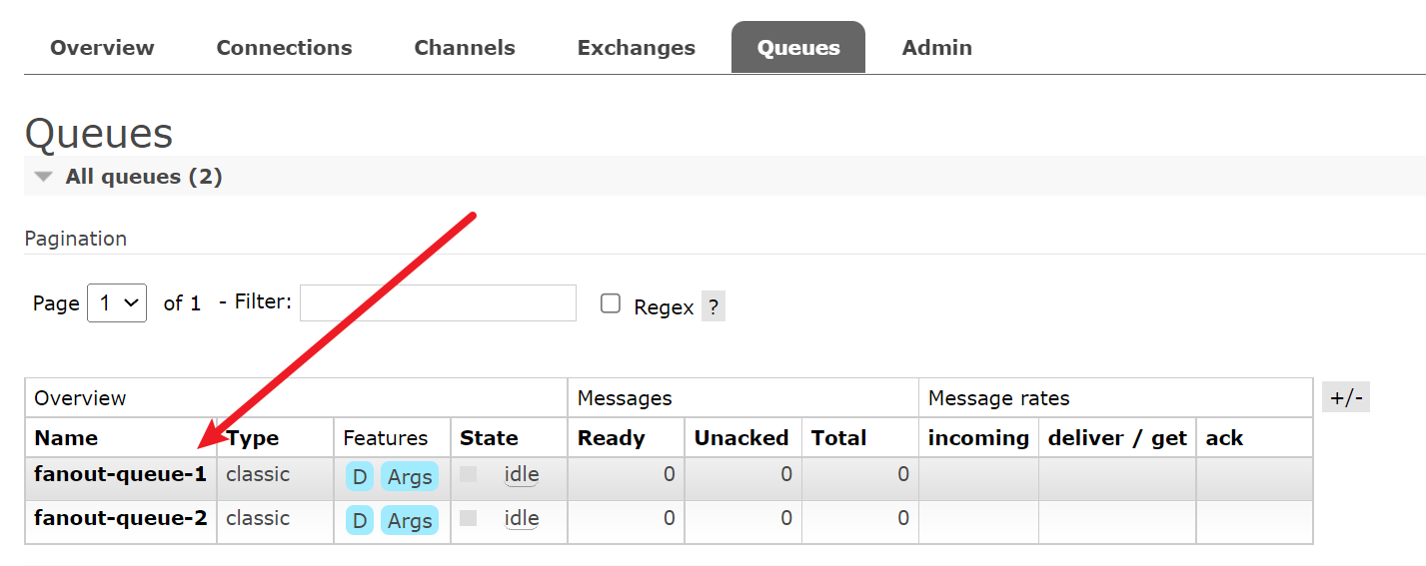Click the Args badge of fanout-queue-1

tap(410, 477)
